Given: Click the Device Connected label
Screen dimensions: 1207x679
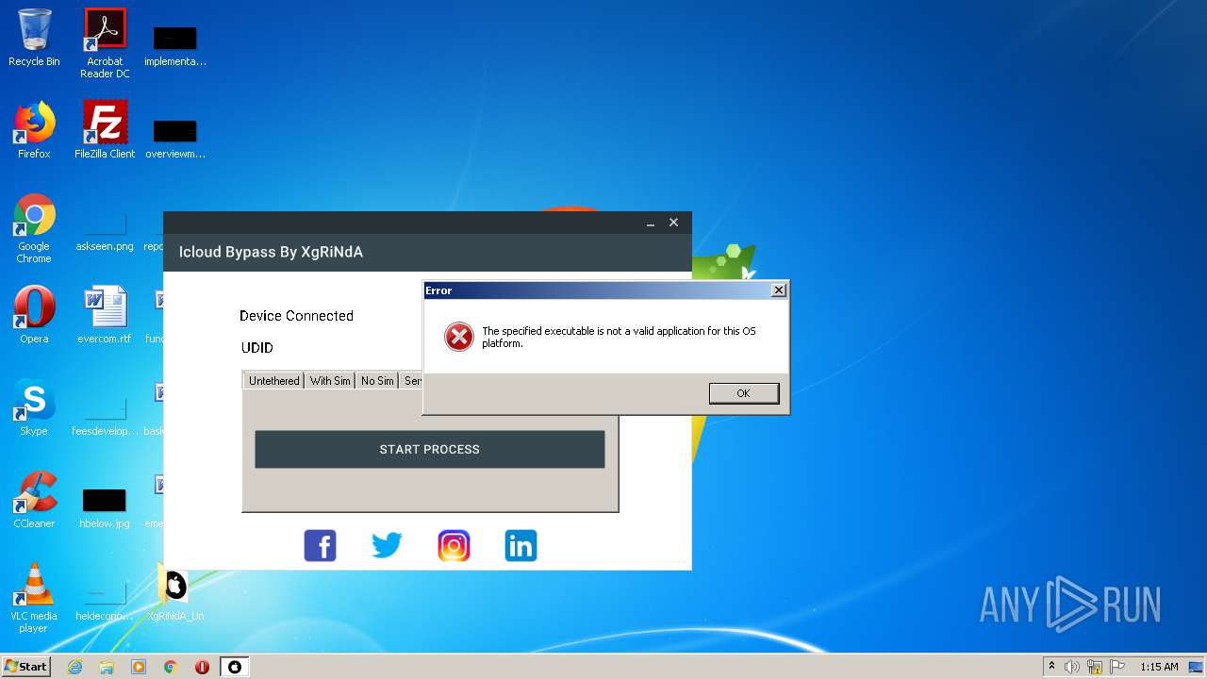Looking at the screenshot, I should [x=296, y=316].
